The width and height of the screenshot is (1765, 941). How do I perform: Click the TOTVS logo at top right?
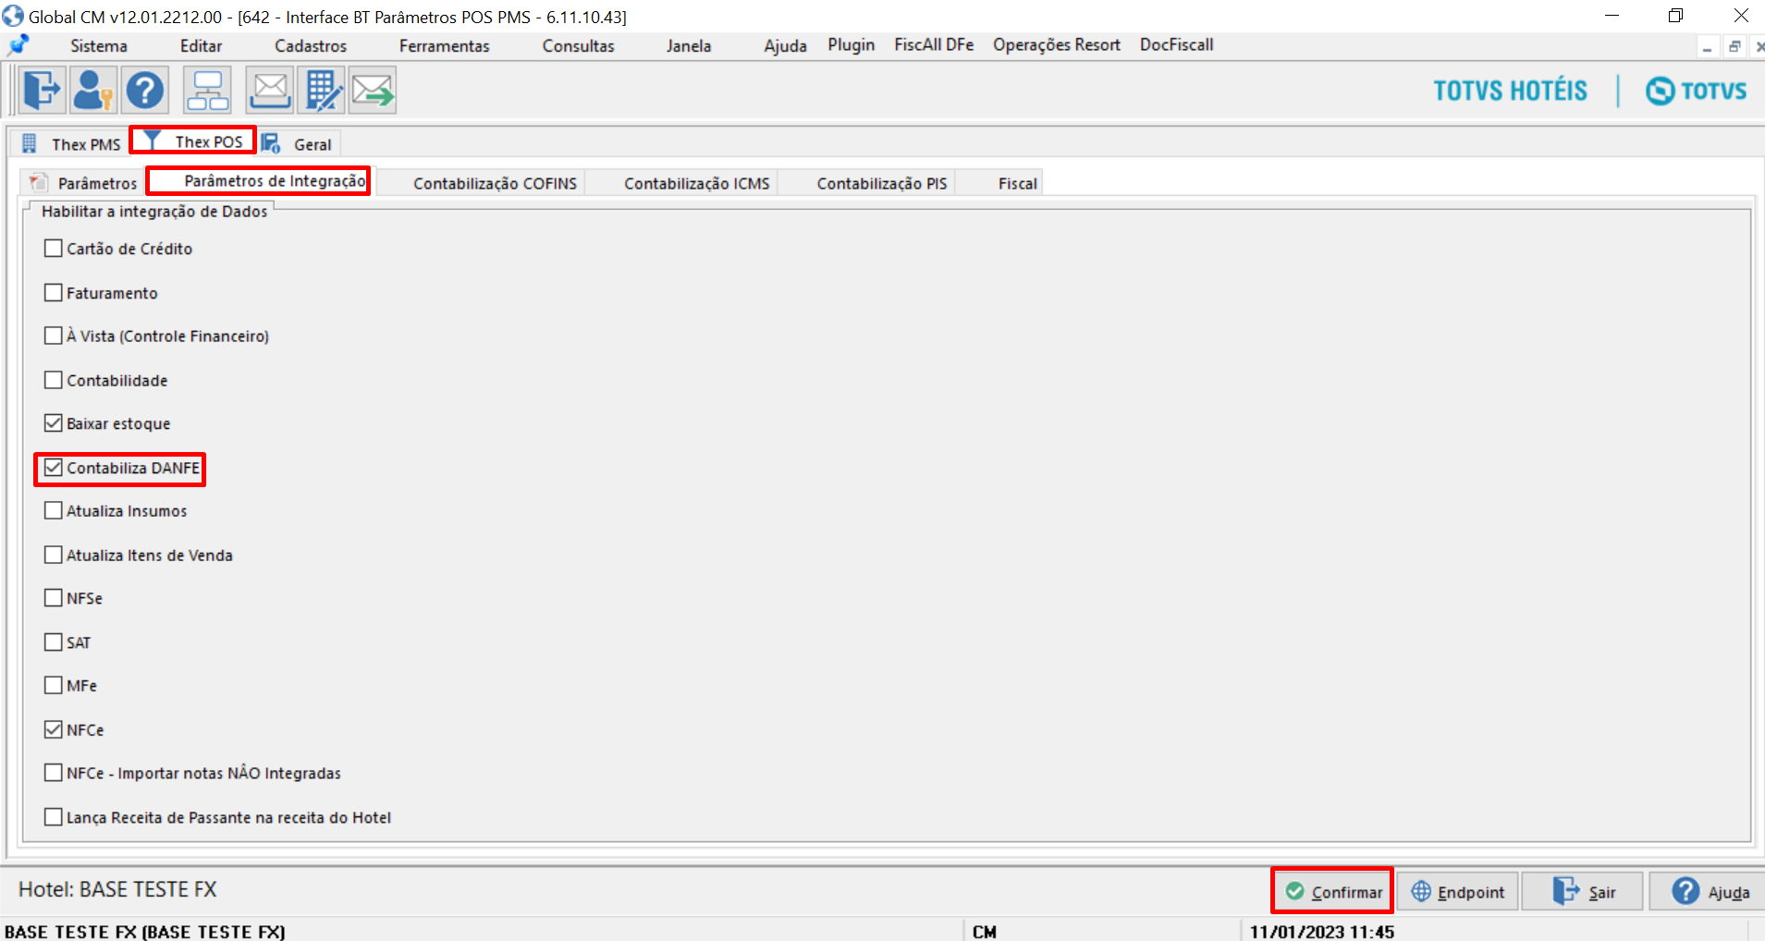(x=1696, y=91)
